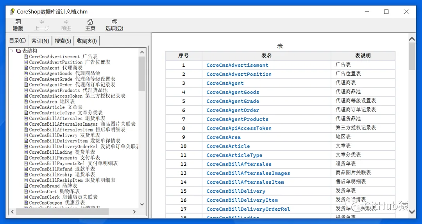The width and height of the screenshot is (422, 224).
Task: Open CoreCmsBillAftersalesImages link in table
Action: [248, 173]
